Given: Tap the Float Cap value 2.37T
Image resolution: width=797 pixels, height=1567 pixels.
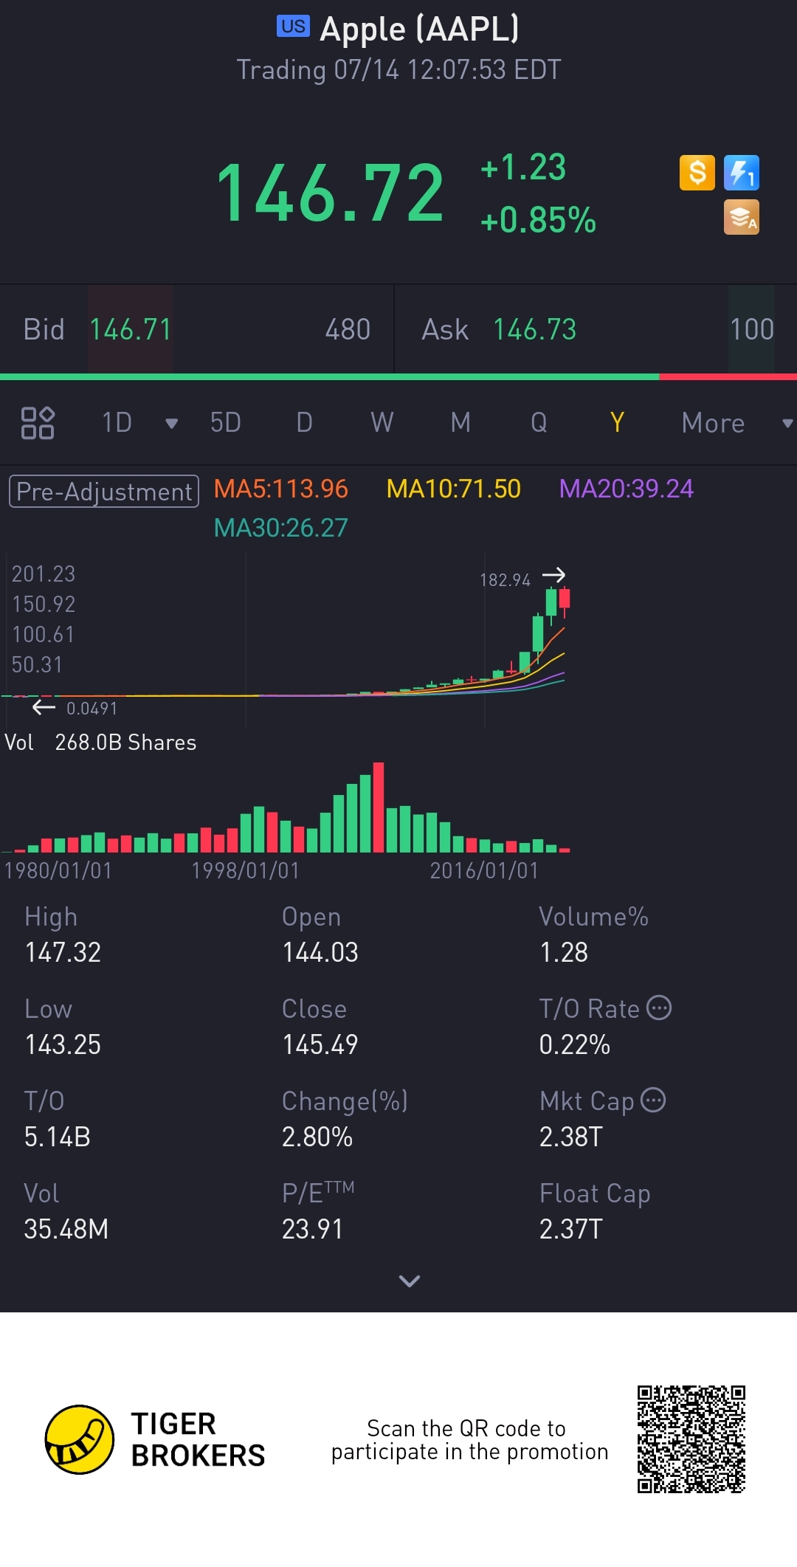Looking at the screenshot, I should (x=571, y=1230).
